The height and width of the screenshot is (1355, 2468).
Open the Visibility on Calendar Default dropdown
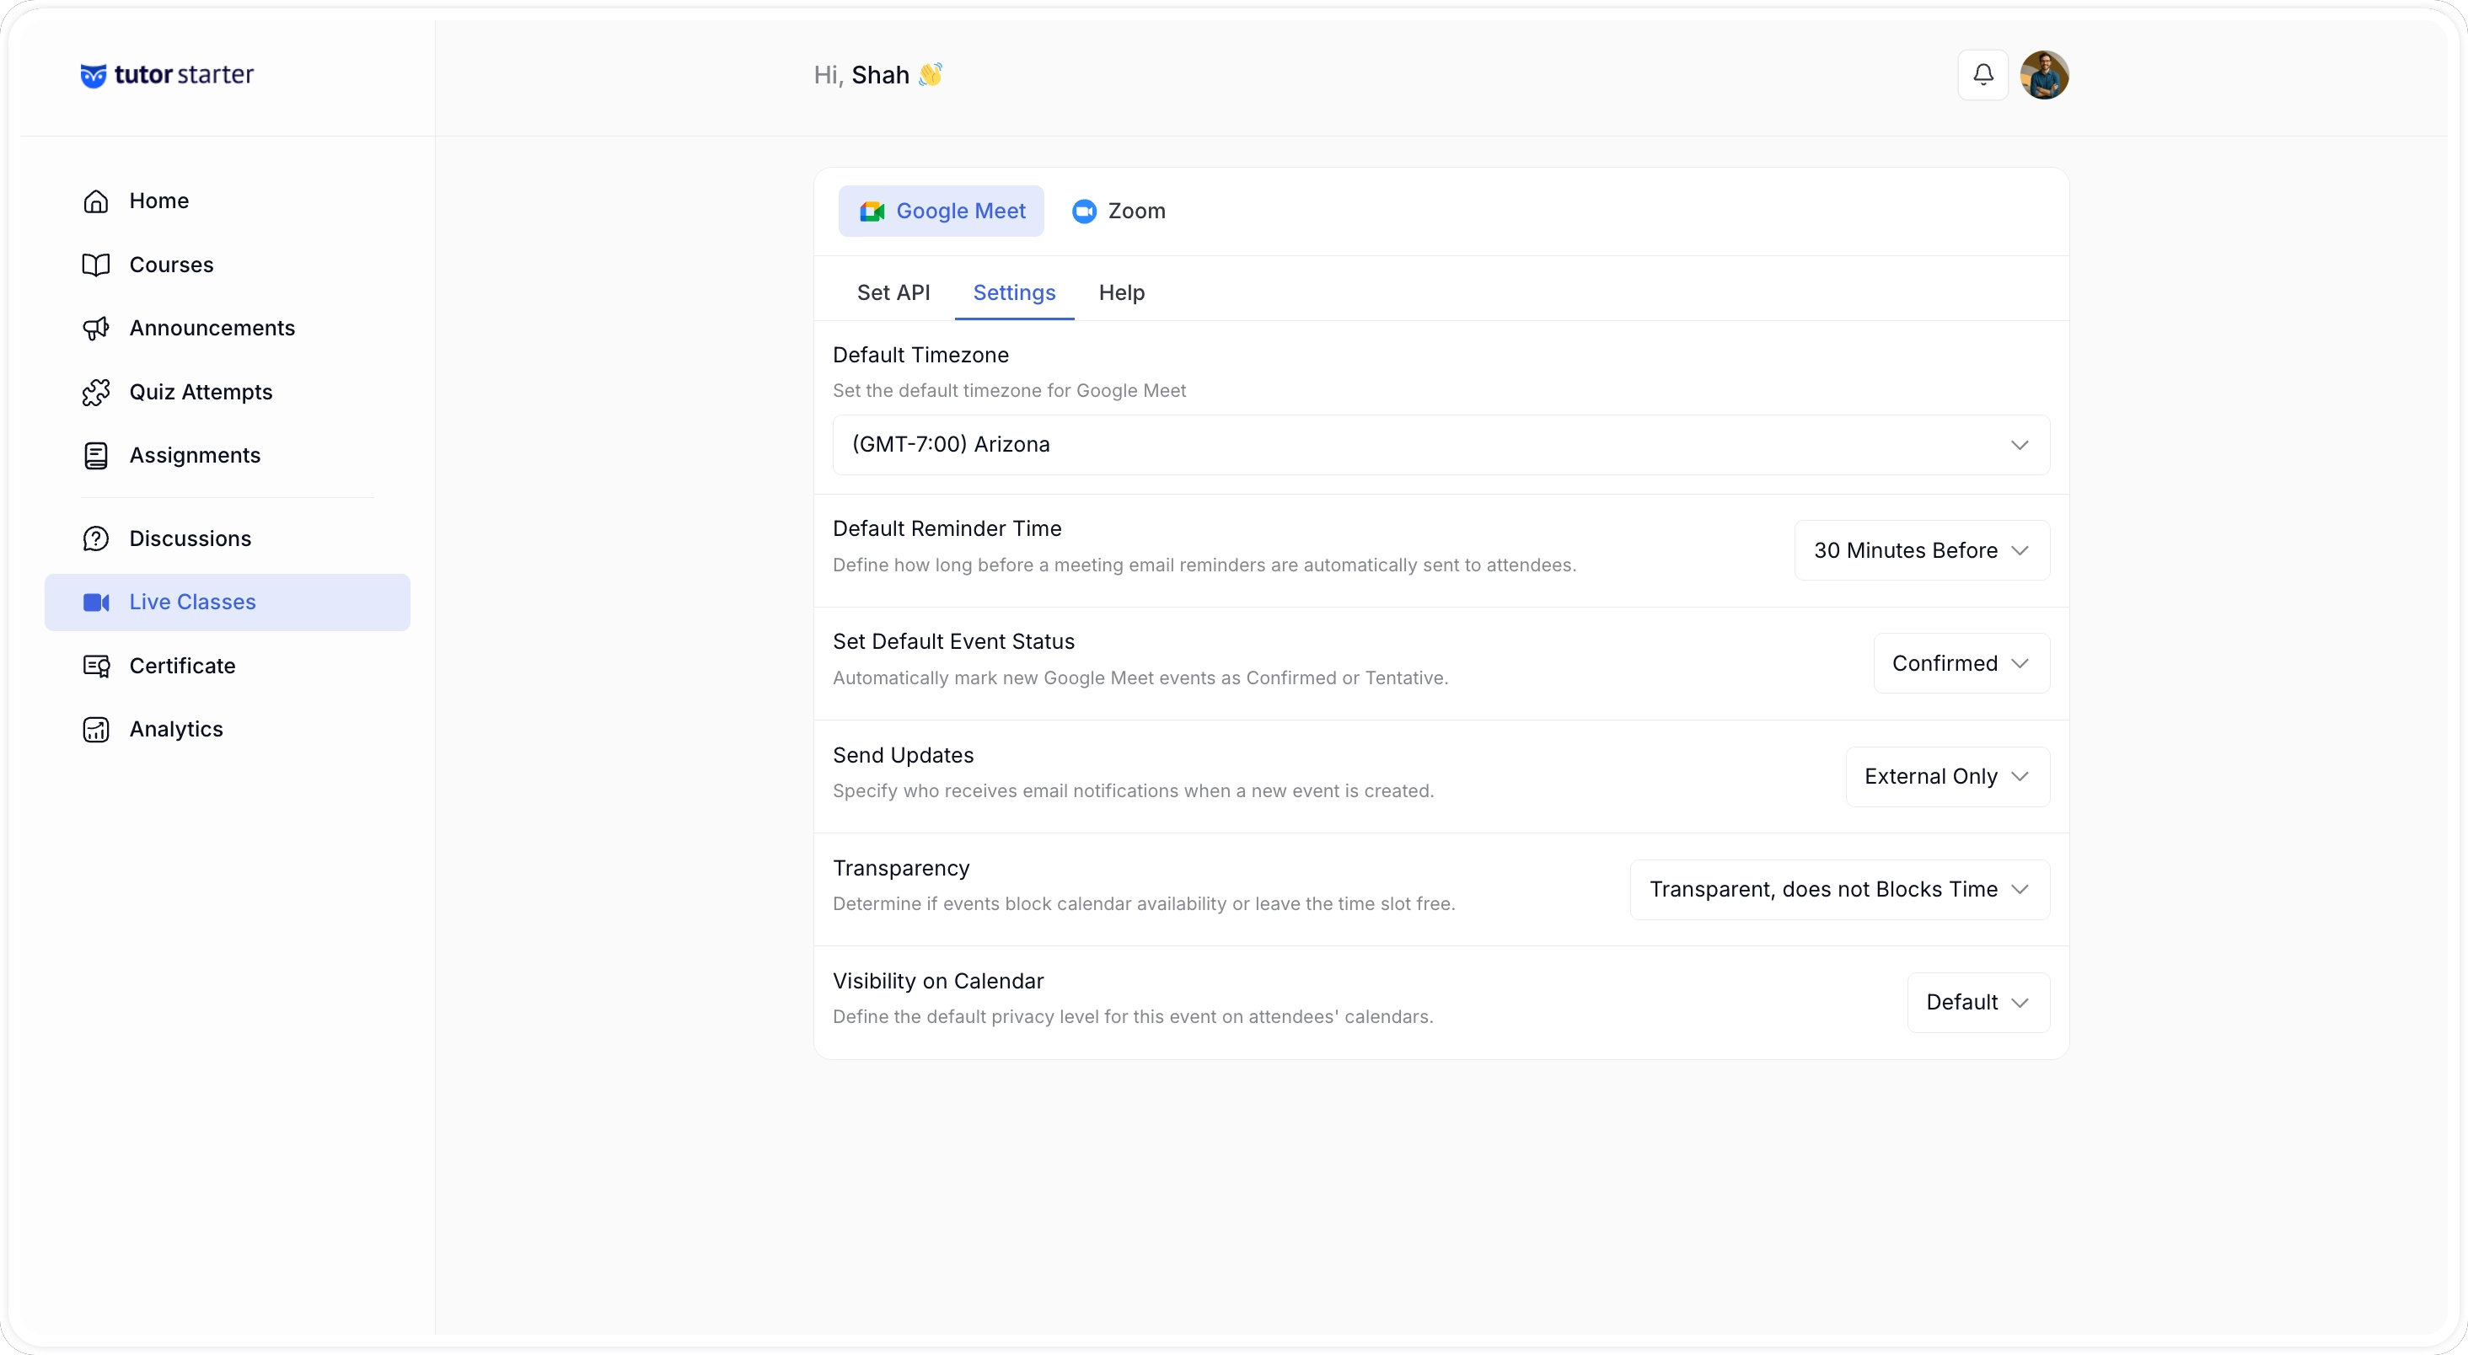tap(1978, 1003)
